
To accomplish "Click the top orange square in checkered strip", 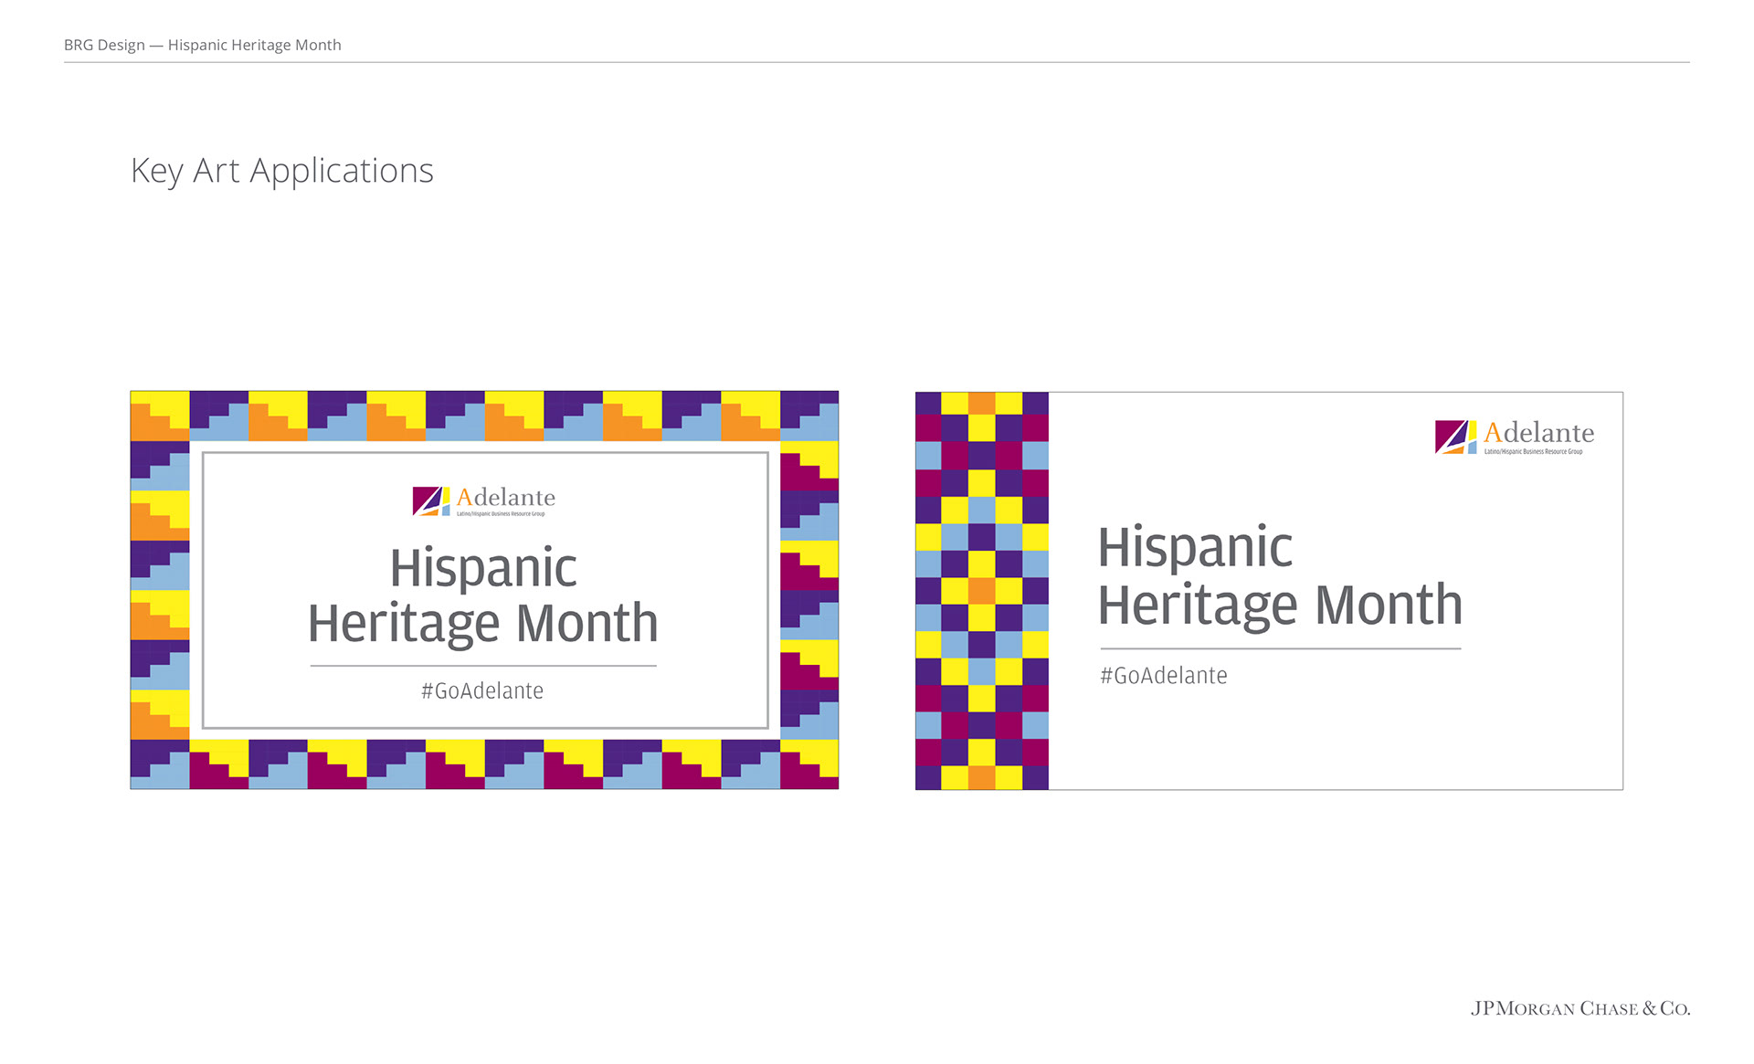I will tap(981, 403).
